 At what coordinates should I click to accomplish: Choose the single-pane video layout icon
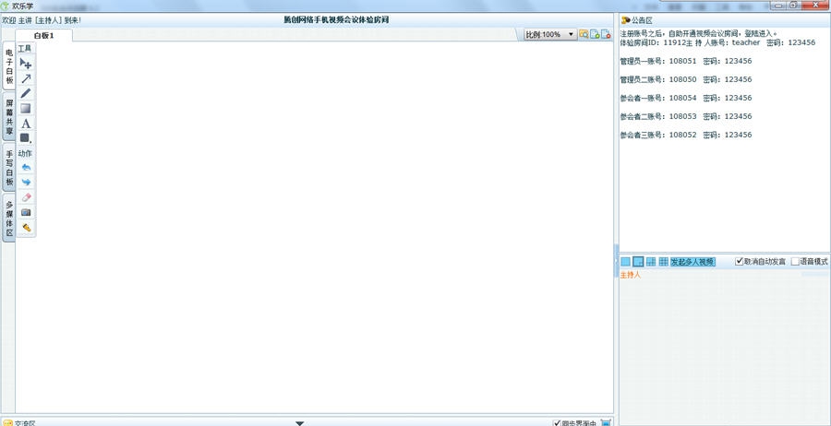[x=626, y=262]
